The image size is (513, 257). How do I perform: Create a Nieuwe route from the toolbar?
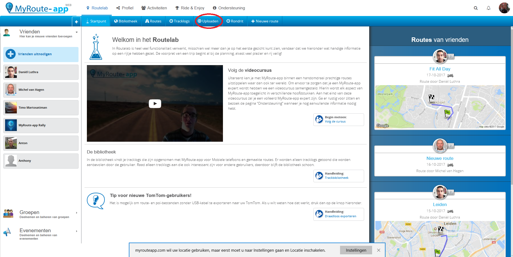coord(265,21)
